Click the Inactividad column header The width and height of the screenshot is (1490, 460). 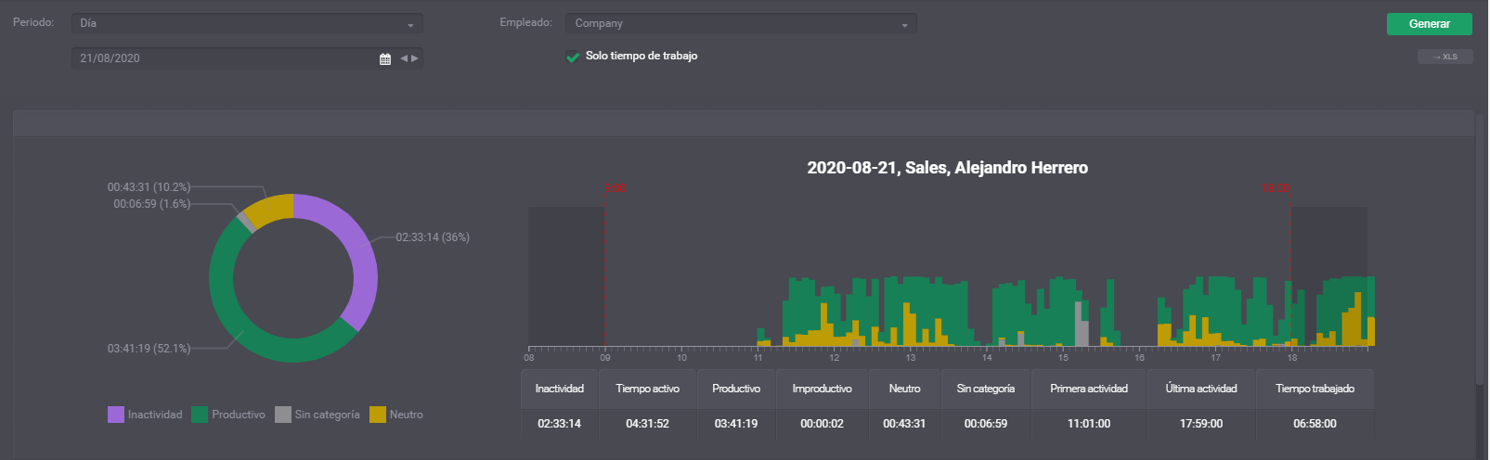pyautogui.click(x=559, y=389)
